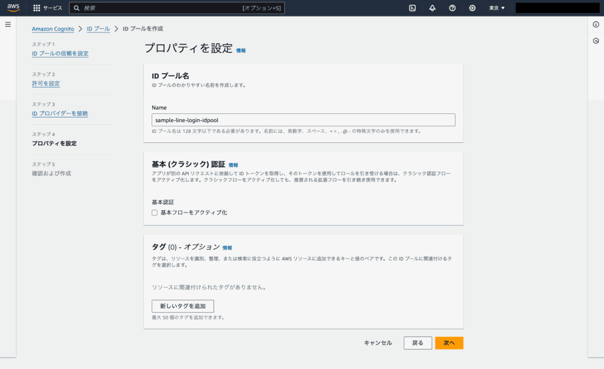Open the notifications bell icon
Screen dimensions: 604x369
pos(432,8)
